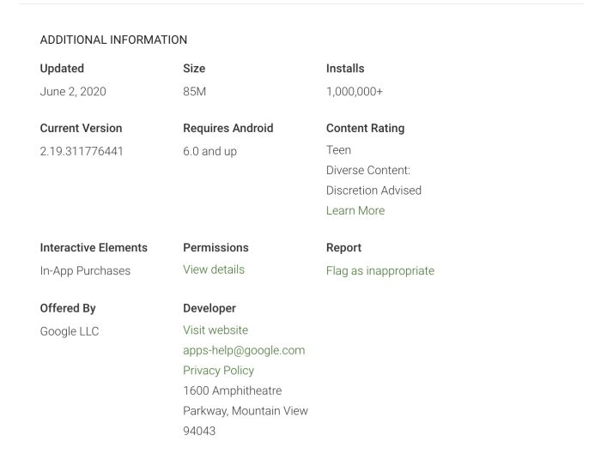
Task: Click the 1600 Amphitheatre address line
Action: pyautogui.click(x=232, y=390)
